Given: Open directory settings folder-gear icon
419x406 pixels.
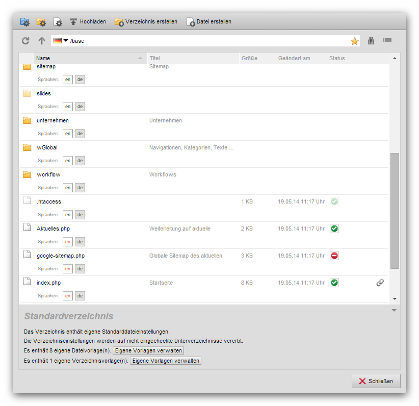Looking at the screenshot, I should (x=41, y=22).
